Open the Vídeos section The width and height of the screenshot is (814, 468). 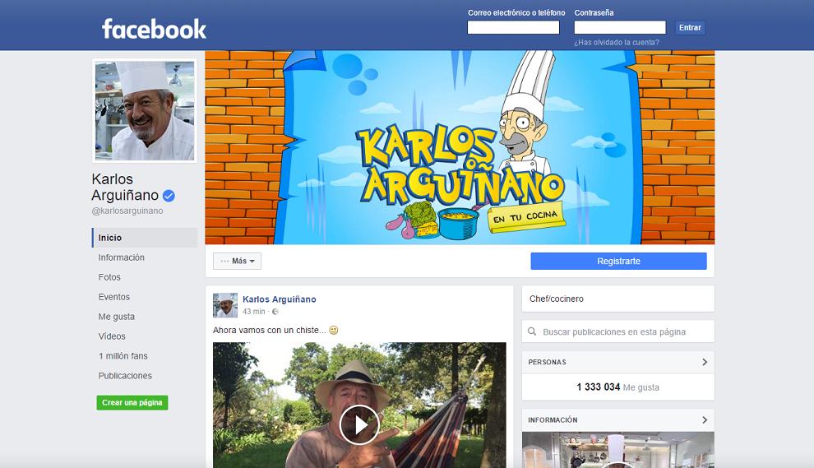click(x=112, y=336)
